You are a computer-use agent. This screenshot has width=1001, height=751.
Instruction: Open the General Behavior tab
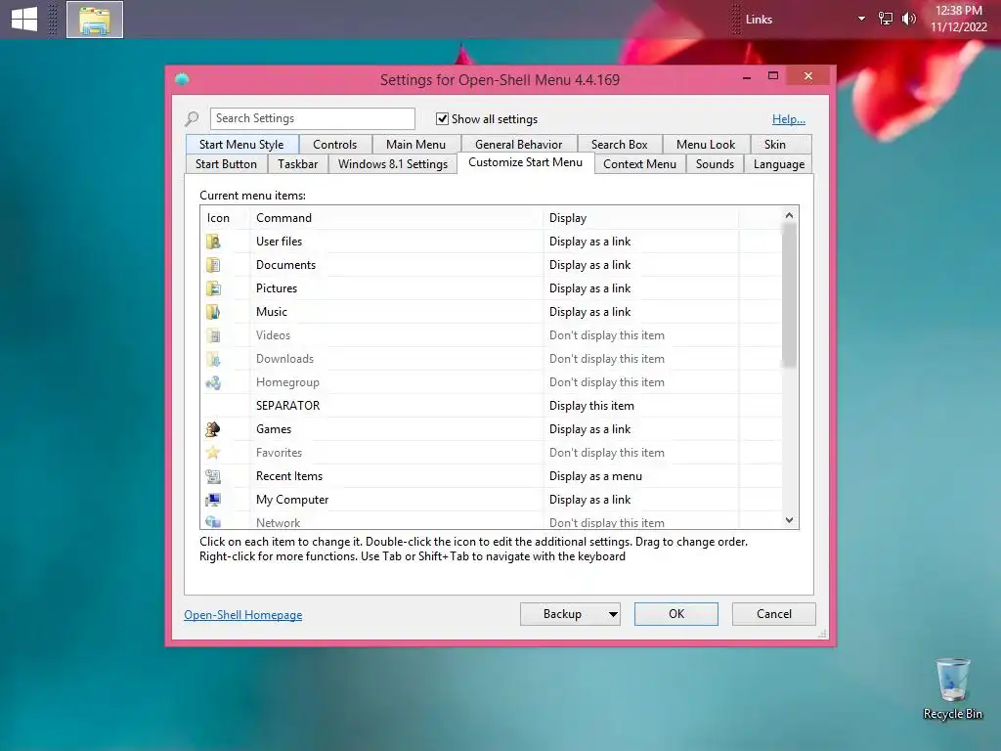coord(518,145)
